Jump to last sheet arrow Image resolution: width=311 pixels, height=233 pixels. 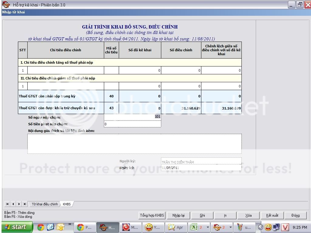click(25, 204)
